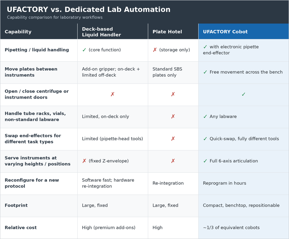
Task: Click the red X beside '(storage only)'
Action: pos(155,50)
